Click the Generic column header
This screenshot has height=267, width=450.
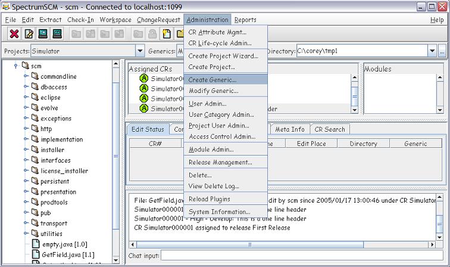pyautogui.click(x=415, y=144)
